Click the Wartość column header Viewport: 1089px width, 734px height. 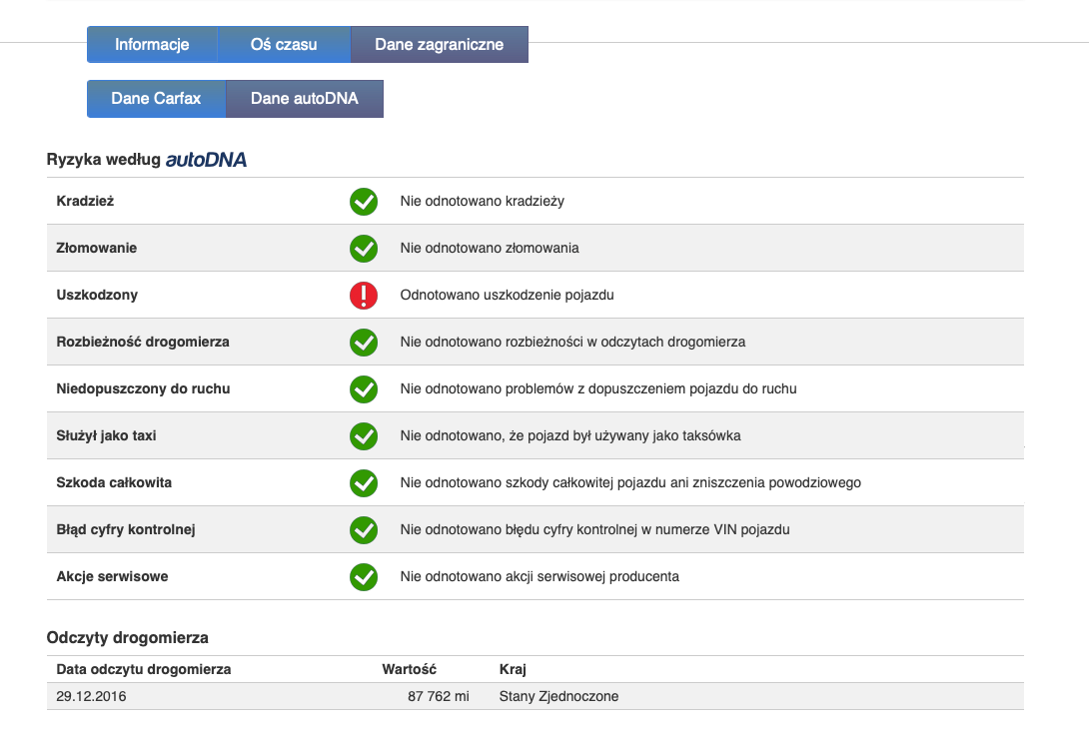coord(410,669)
